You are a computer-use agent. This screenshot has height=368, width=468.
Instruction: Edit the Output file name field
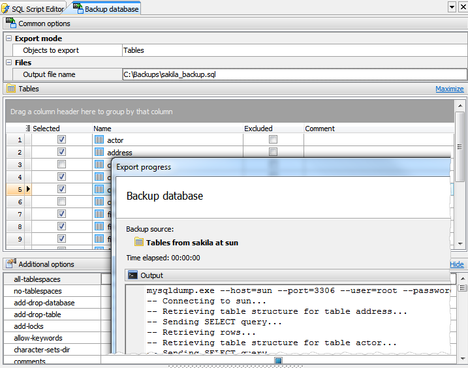(x=294, y=74)
